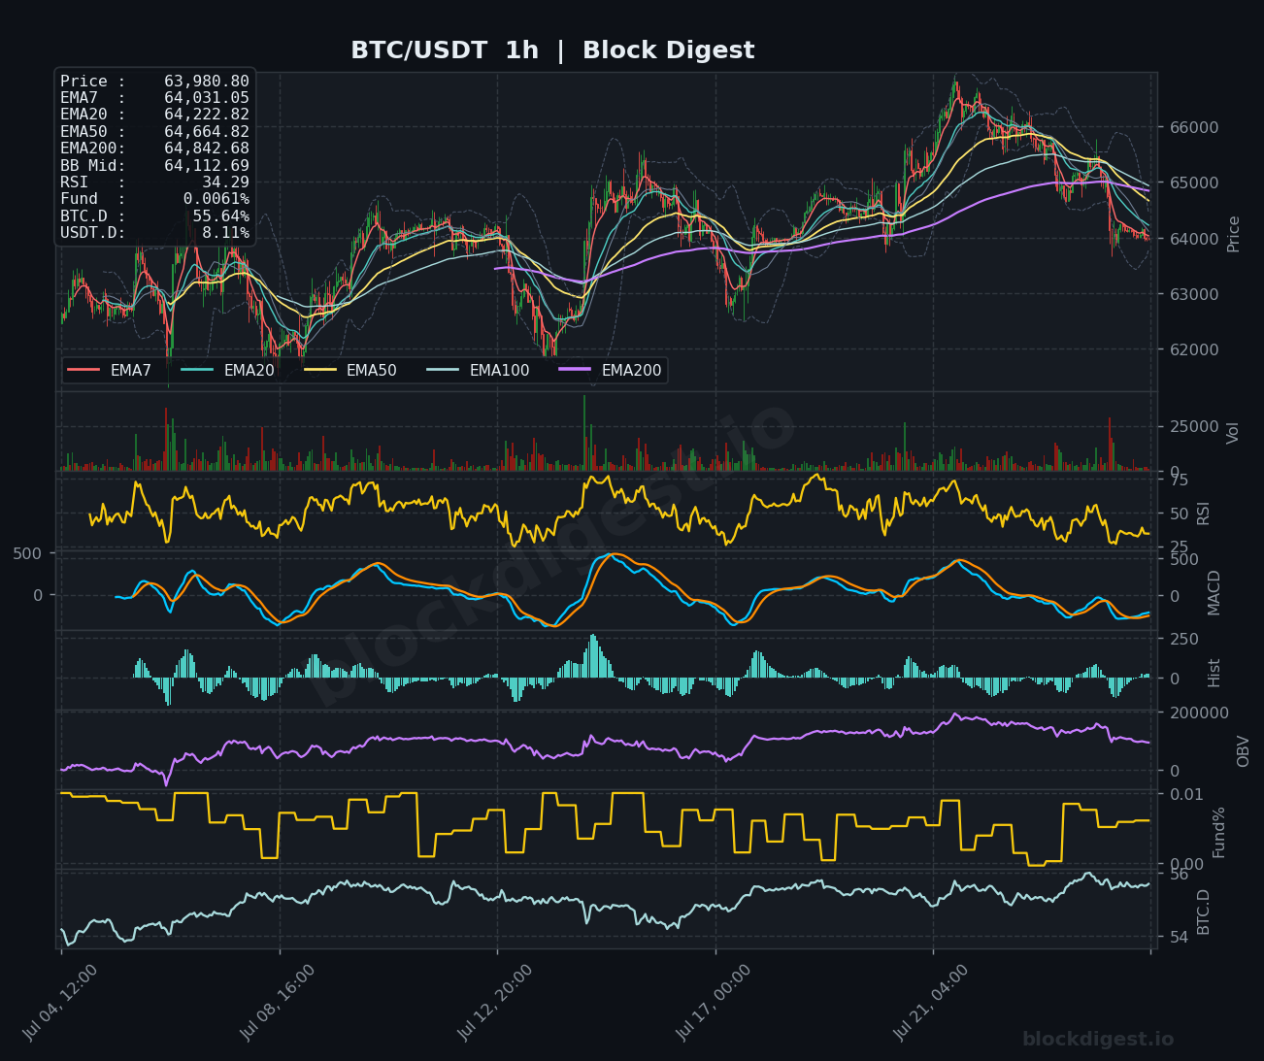Click the 54 BTC.D axis label

[x=1178, y=938]
